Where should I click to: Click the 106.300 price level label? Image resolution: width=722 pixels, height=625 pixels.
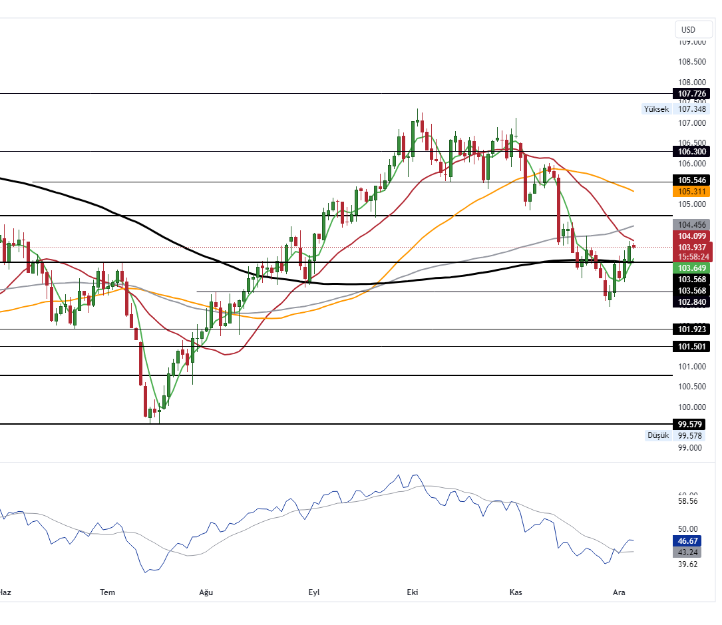691,152
